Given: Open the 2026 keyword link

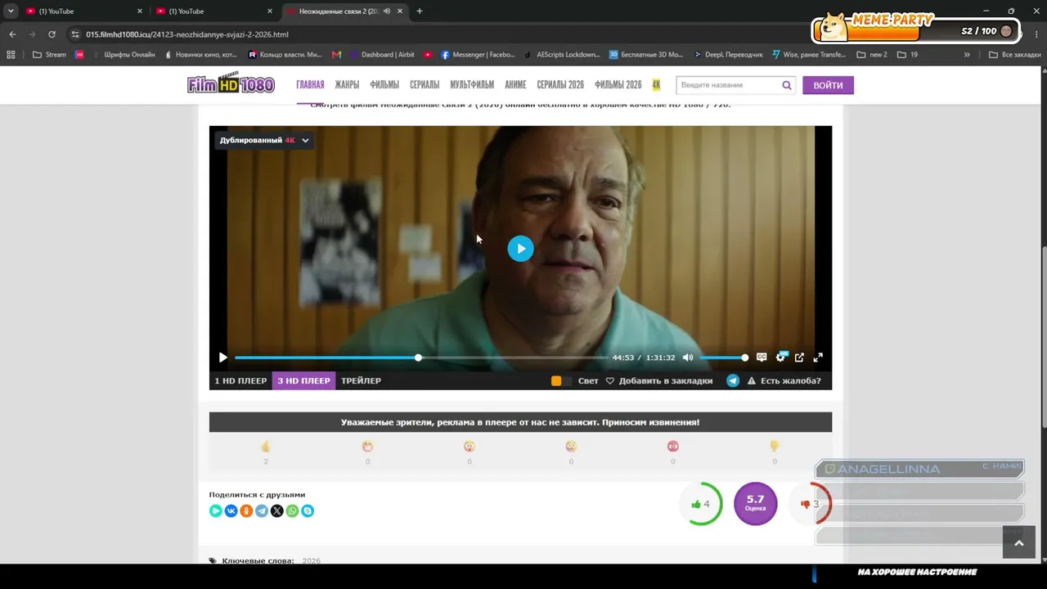Looking at the screenshot, I should (311, 561).
